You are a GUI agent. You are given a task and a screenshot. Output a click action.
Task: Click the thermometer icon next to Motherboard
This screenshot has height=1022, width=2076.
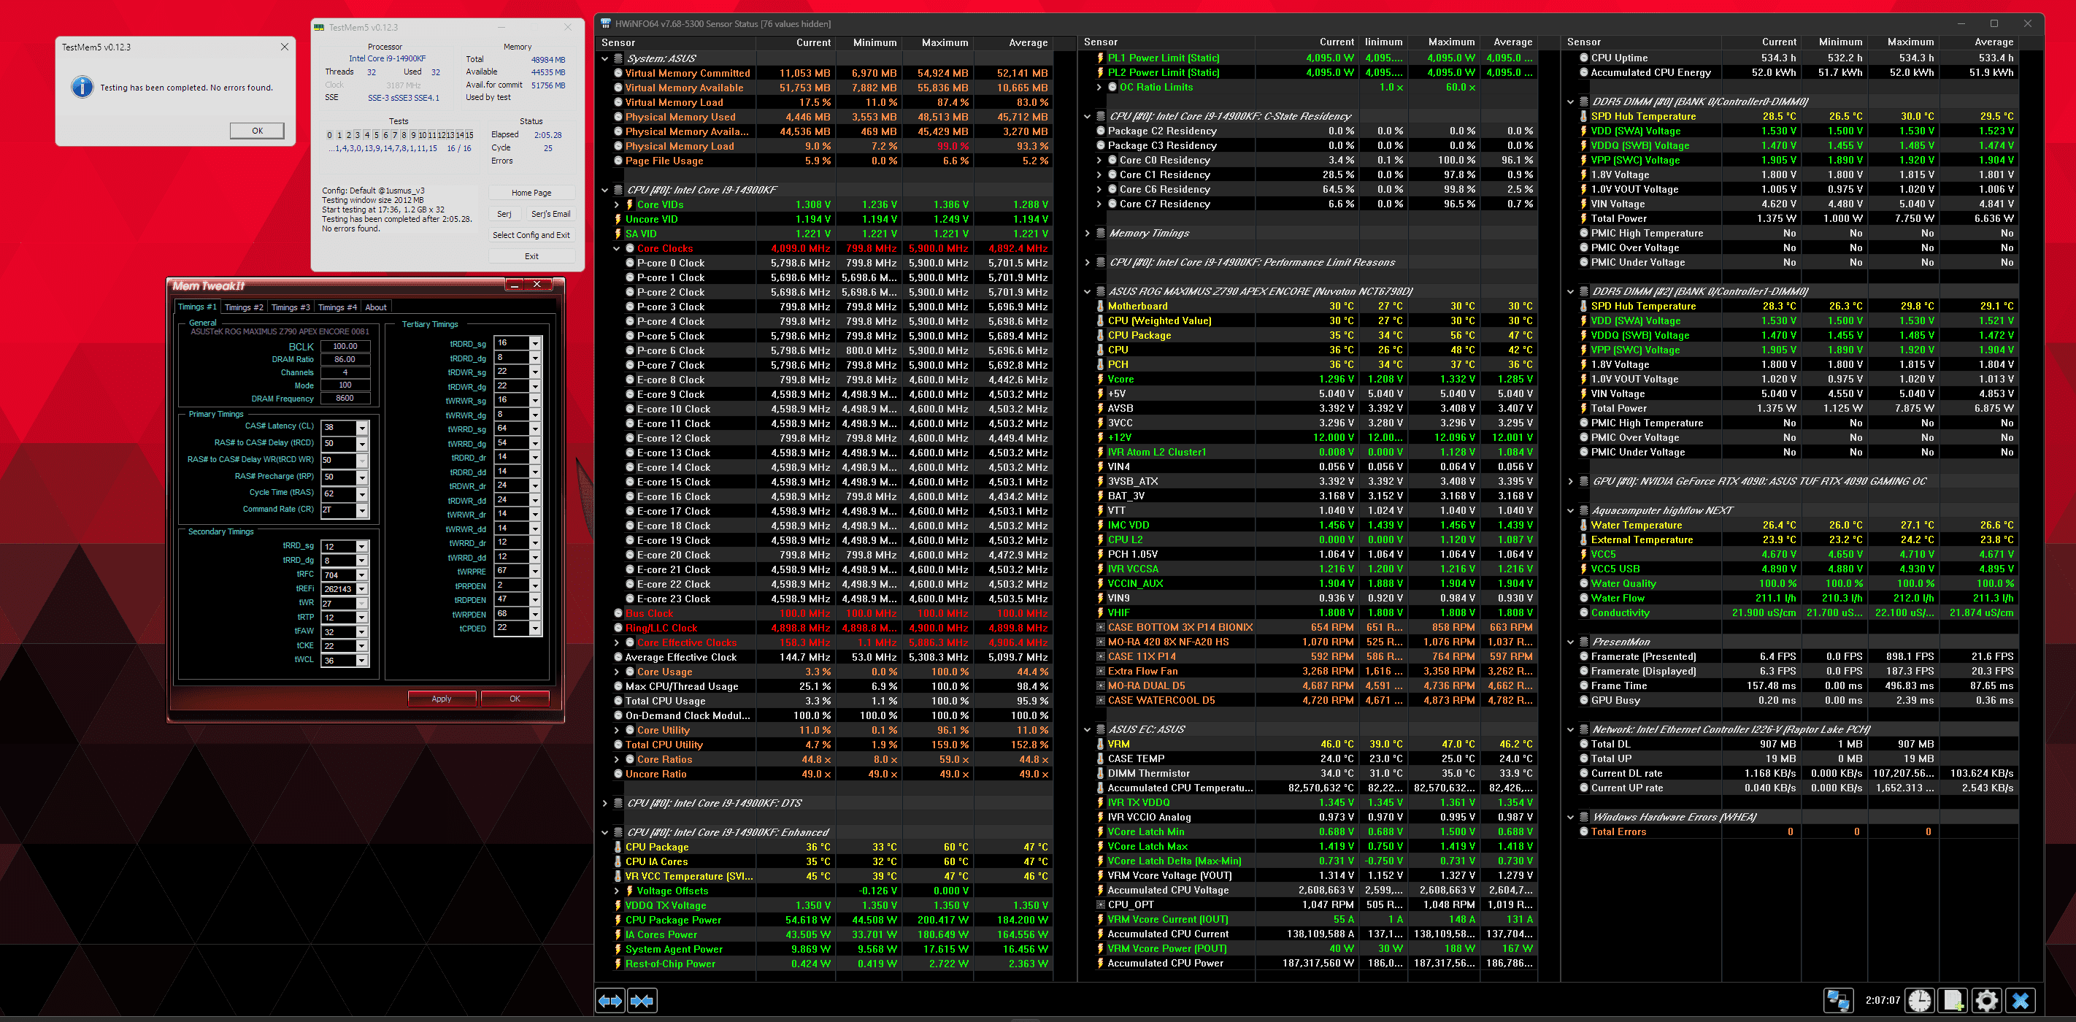1100,307
